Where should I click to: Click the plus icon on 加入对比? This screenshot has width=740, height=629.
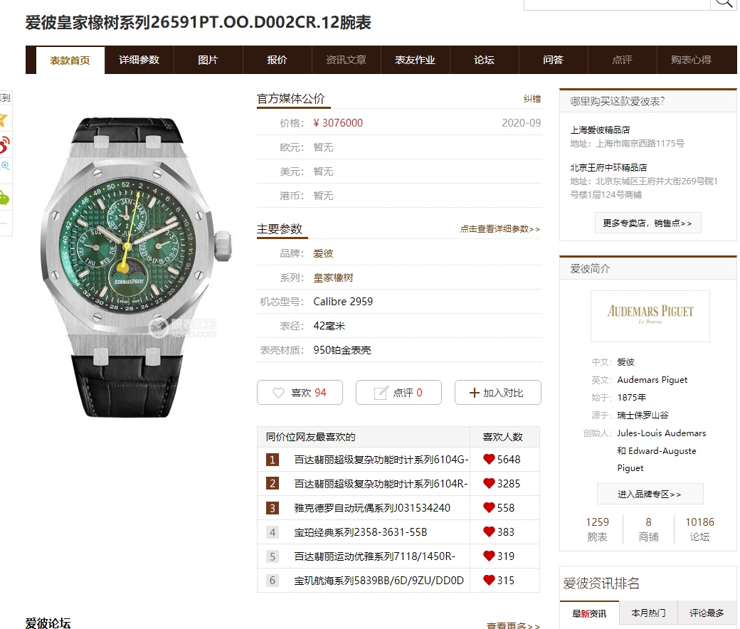coord(475,393)
